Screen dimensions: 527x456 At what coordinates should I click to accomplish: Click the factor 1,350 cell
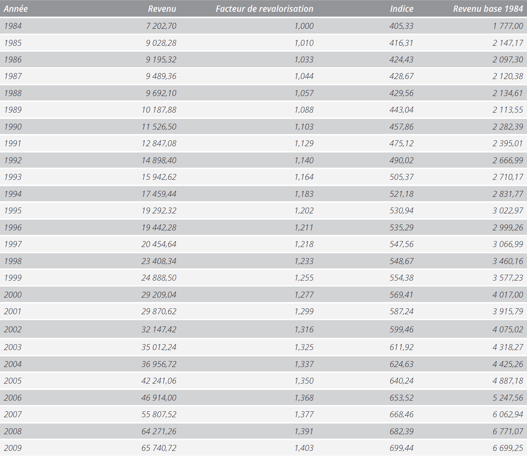304,381
